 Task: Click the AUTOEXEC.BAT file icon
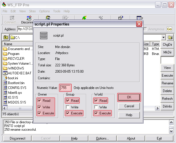pyautogui.click(x=5, y=73)
